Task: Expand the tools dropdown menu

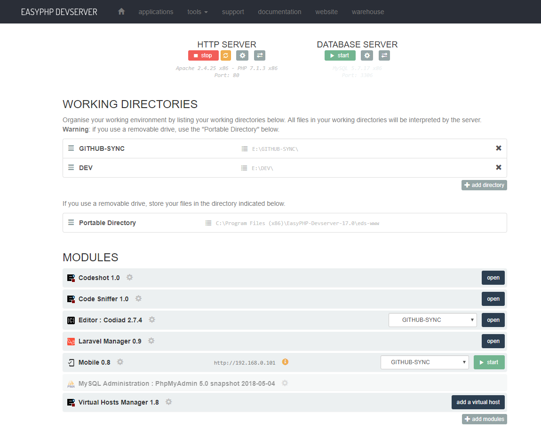Action: pos(198,12)
